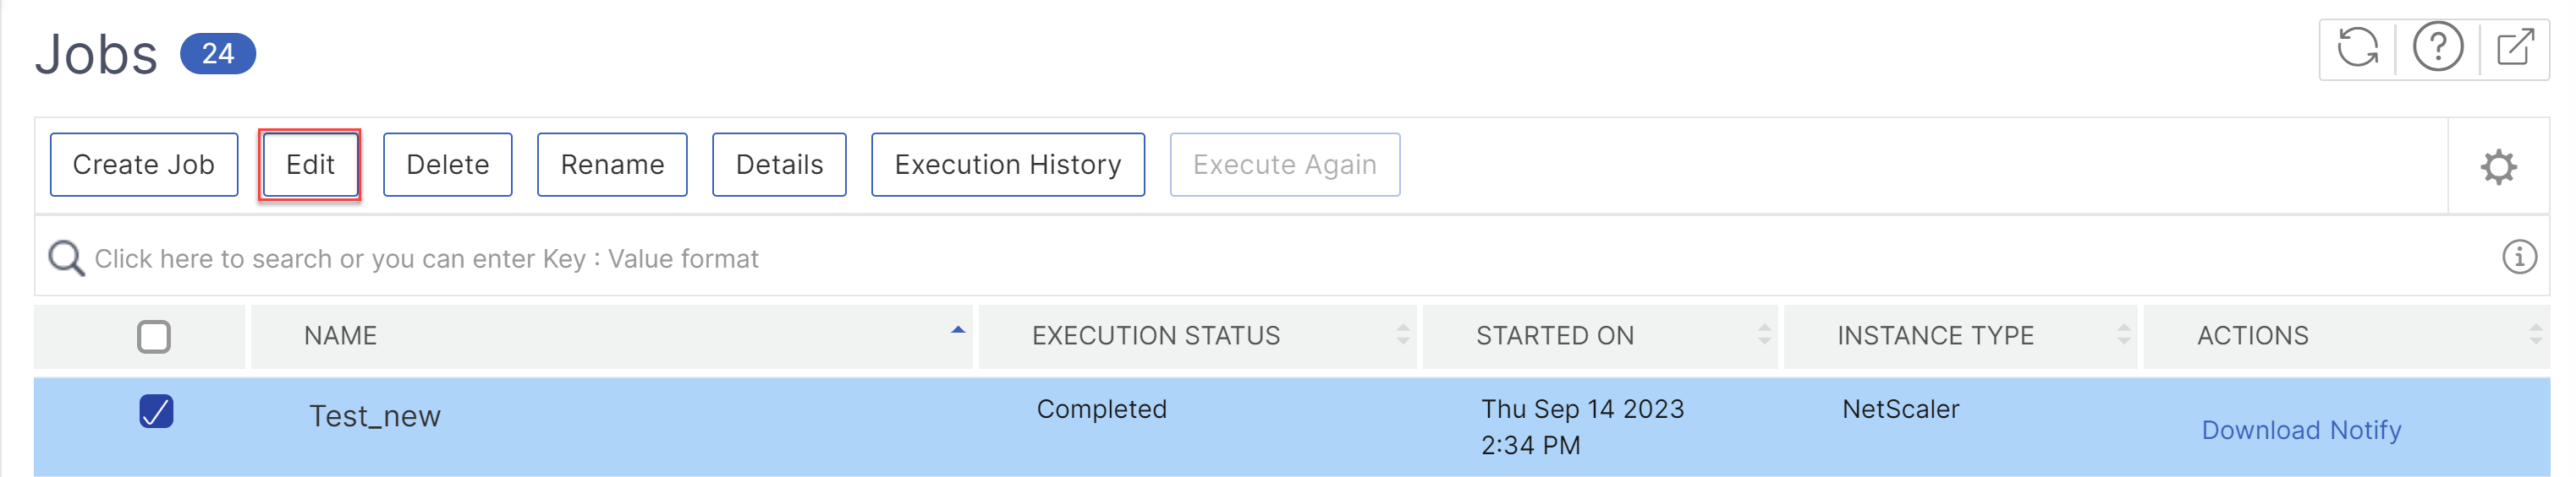Sort by Name column arrow
Image resolution: width=2576 pixels, height=477 pixels.
[x=957, y=330]
